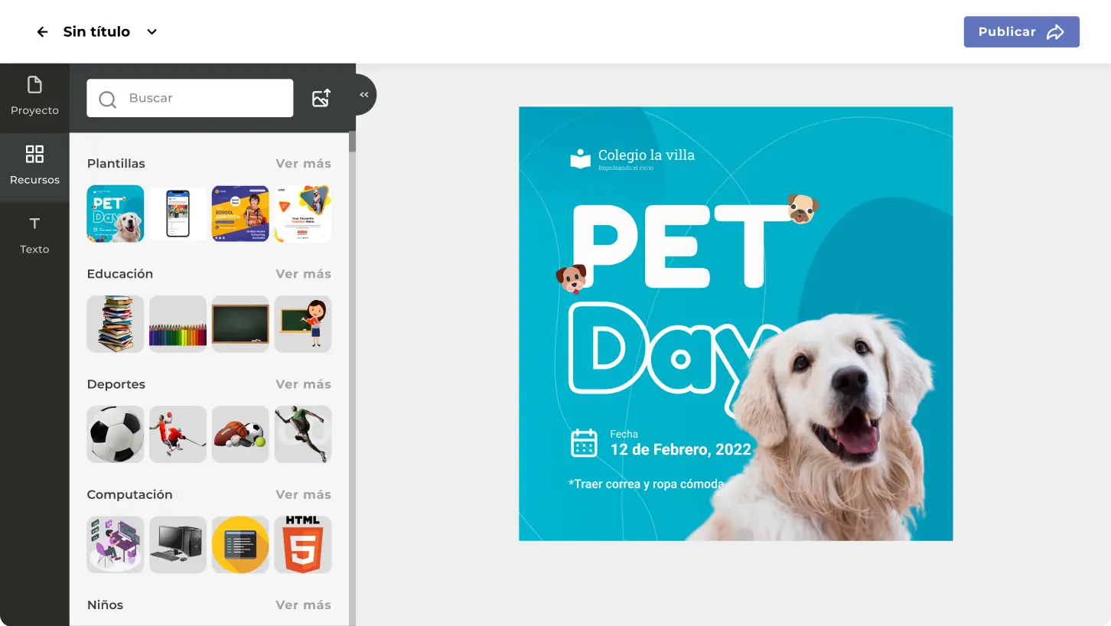The width and height of the screenshot is (1111, 626).
Task: Click the brown puppy emoji sticker
Action: coord(572,279)
